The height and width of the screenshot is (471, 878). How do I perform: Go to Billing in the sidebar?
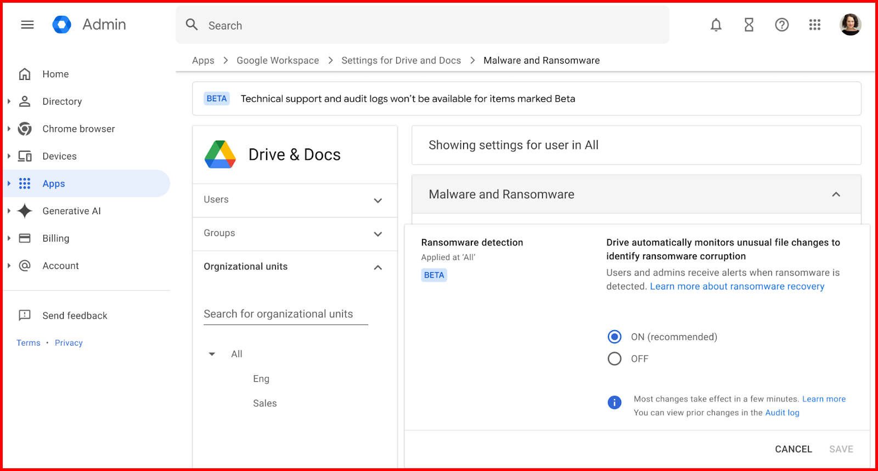[55, 238]
